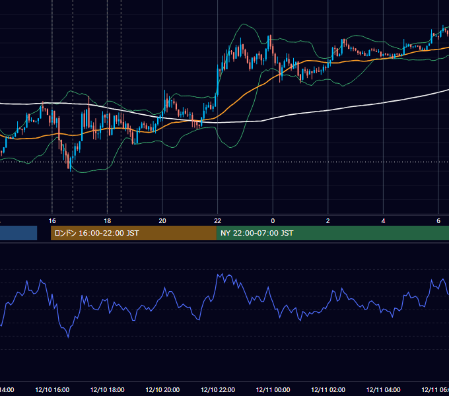Viewport: 449px width, 396px height.
Task: Click the 22 hour label on time axis
Action: 218,220
